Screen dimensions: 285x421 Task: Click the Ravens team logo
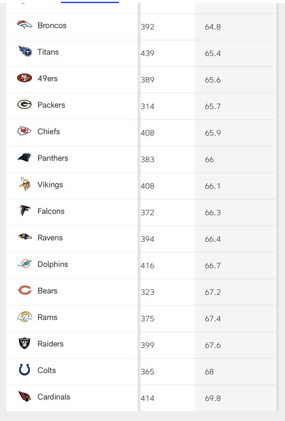(x=25, y=237)
